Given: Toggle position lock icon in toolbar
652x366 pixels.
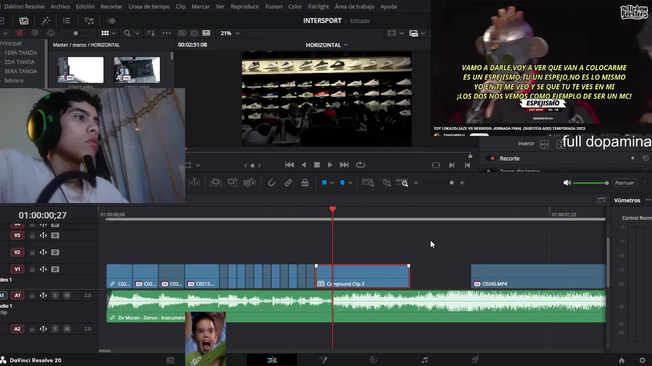Looking at the screenshot, I should 305,183.
